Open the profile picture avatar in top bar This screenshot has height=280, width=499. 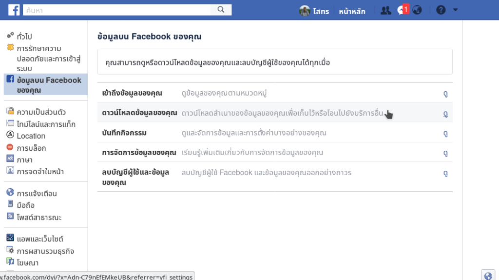(305, 11)
